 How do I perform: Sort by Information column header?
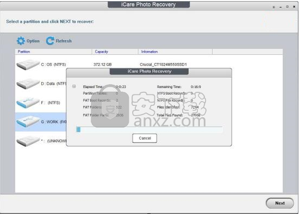coord(175,52)
